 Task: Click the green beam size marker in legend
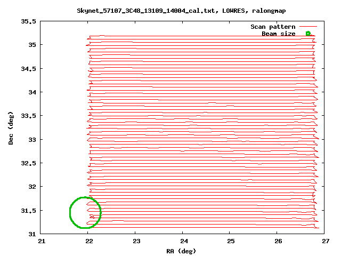308,34
